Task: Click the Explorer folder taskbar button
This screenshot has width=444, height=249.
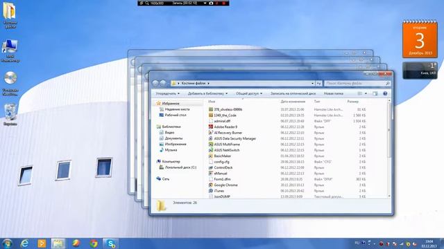Action: (58, 243)
